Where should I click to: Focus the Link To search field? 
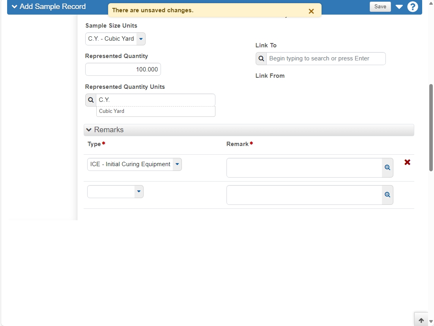coord(326,58)
